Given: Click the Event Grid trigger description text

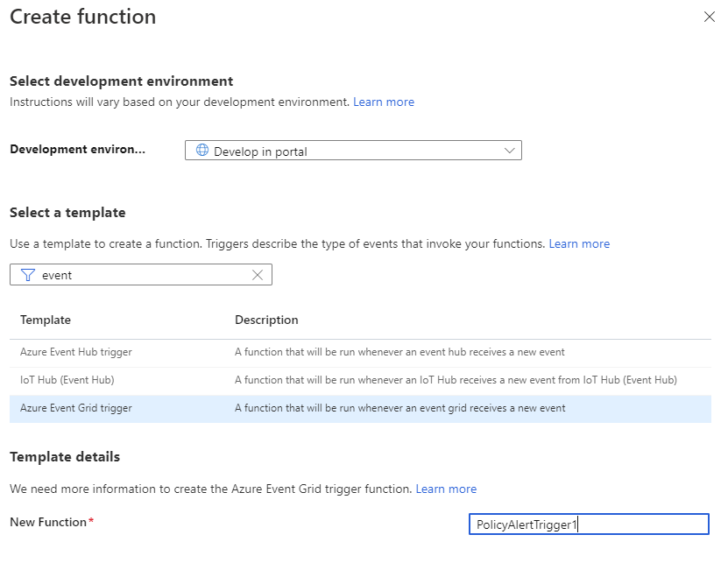Looking at the screenshot, I should click(x=400, y=408).
